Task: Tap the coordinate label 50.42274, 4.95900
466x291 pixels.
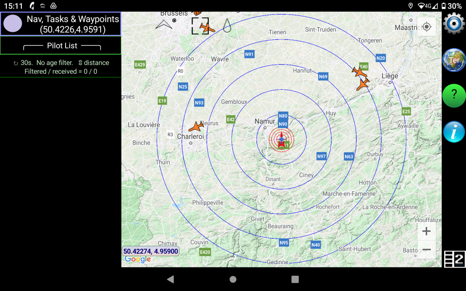Action: 151,251
